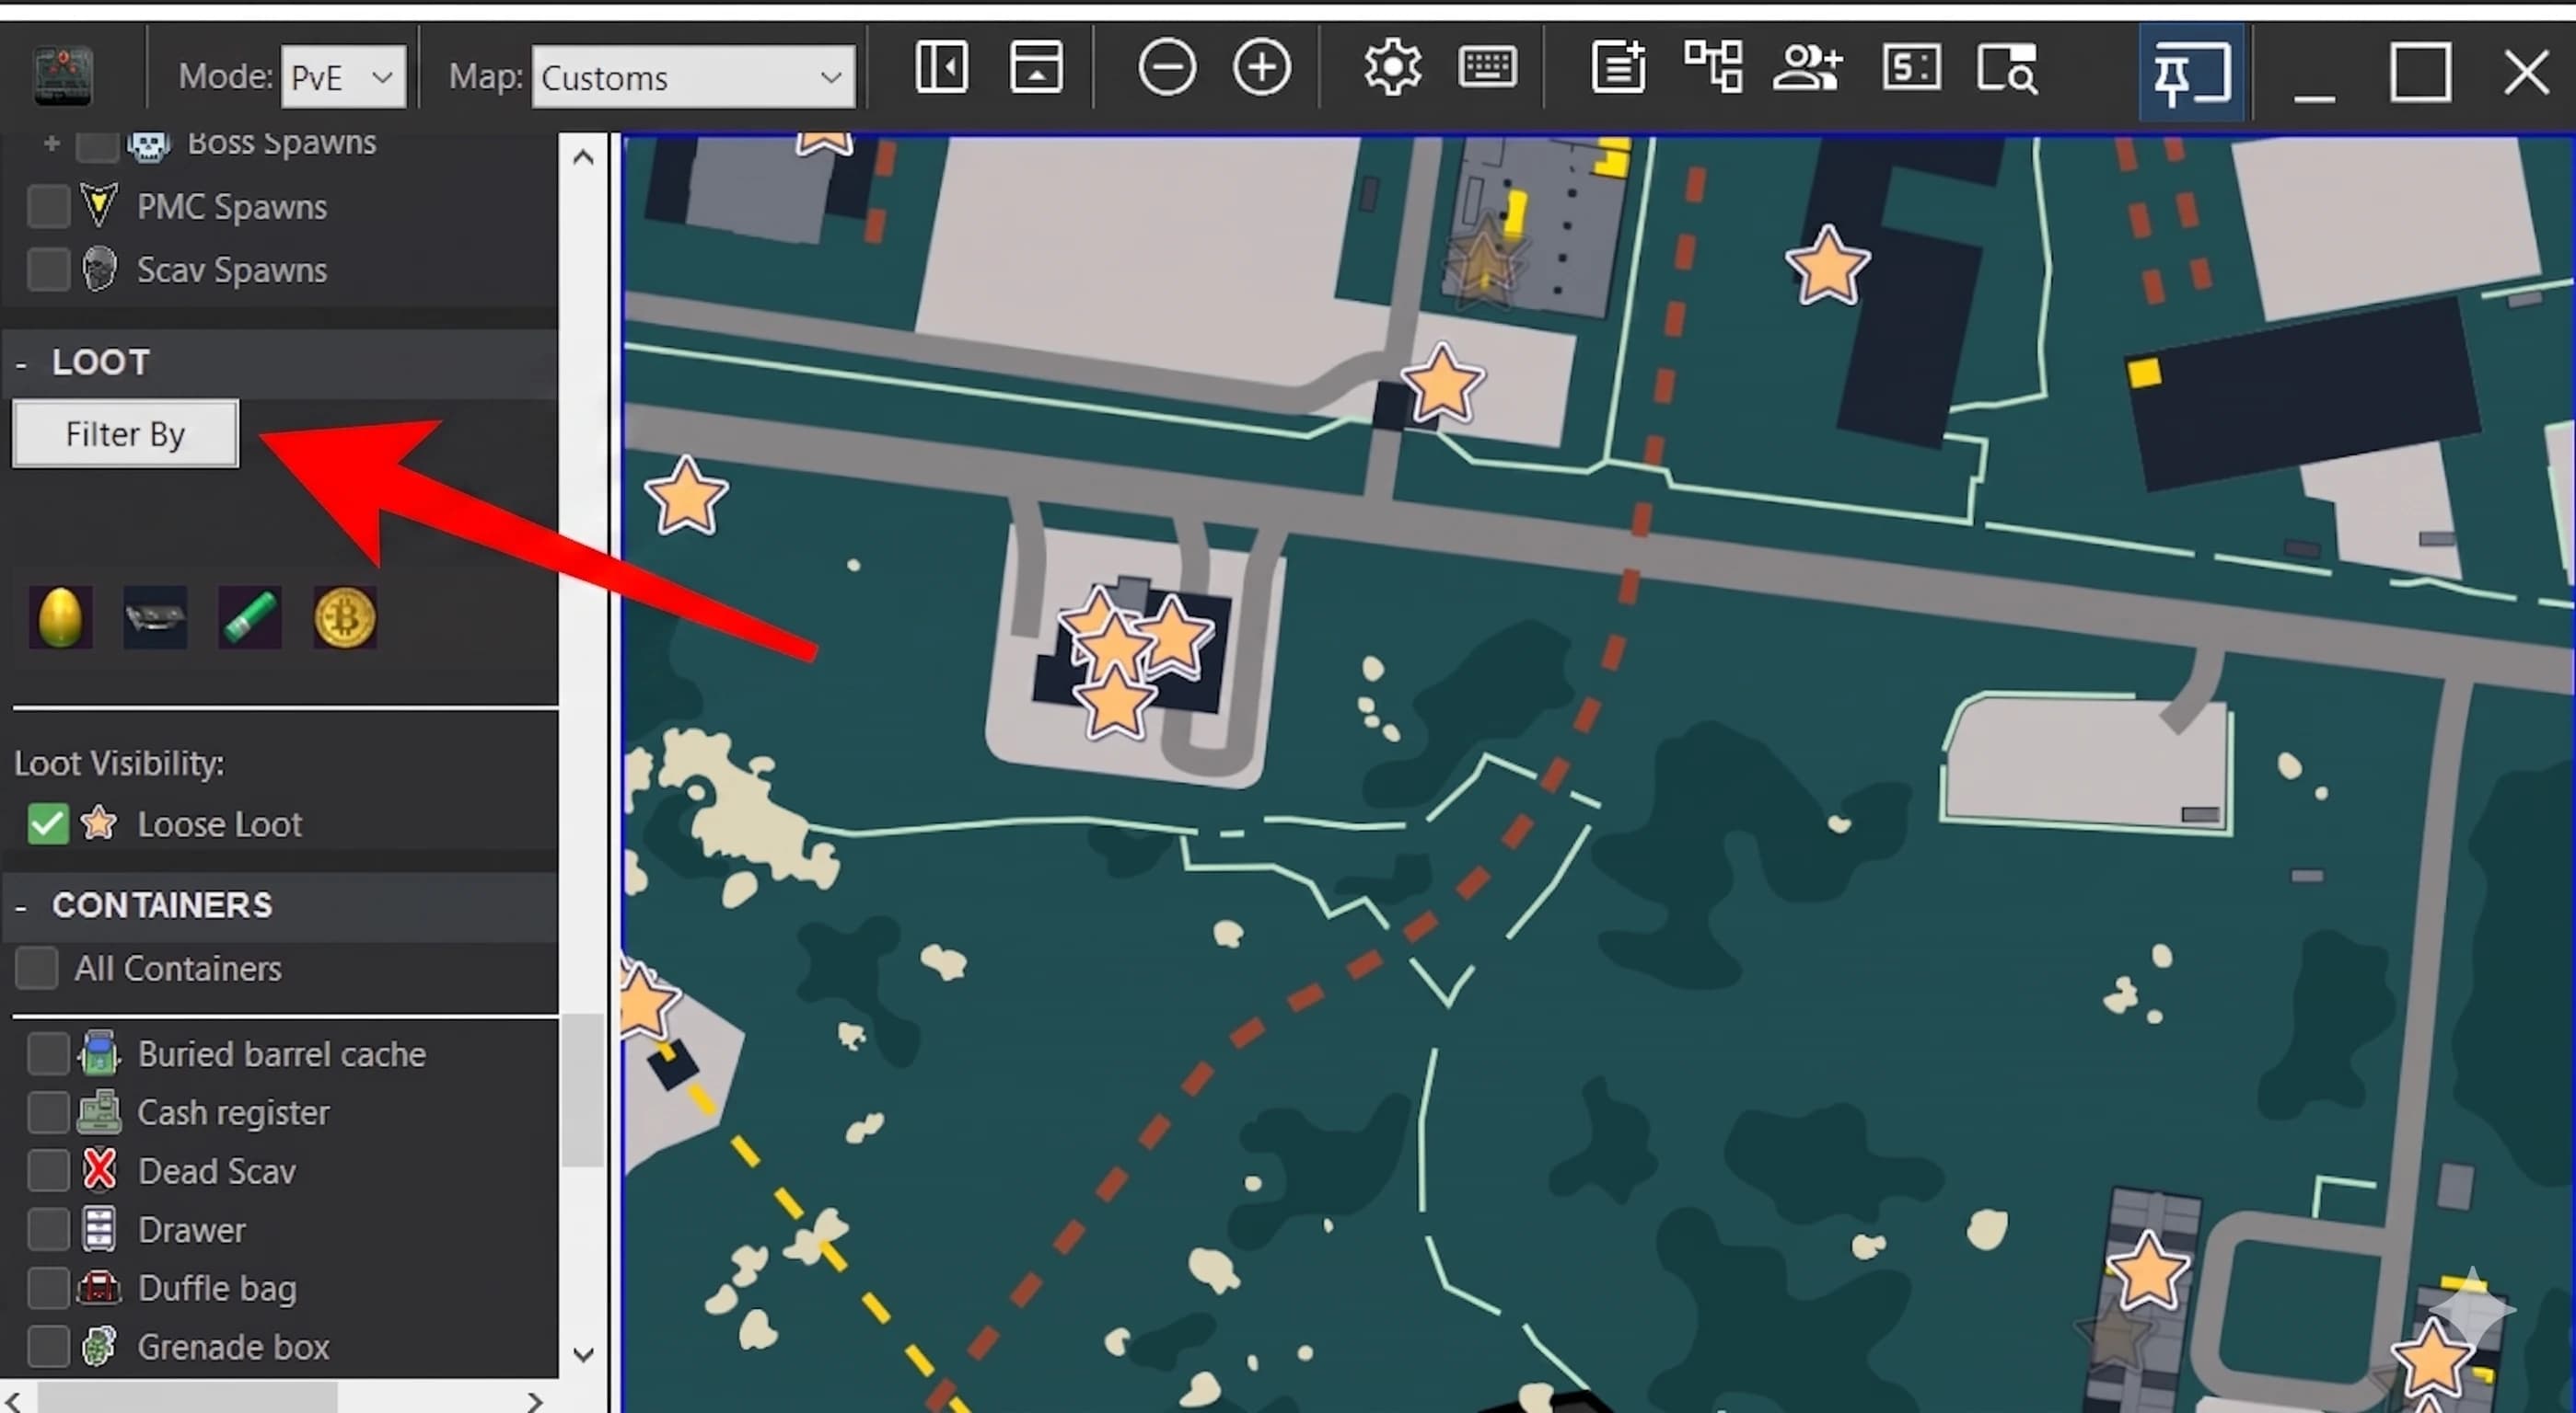Viewport: 2576px width, 1413px height.
Task: Click the PMC Spawns arrow icon
Action: [99, 206]
